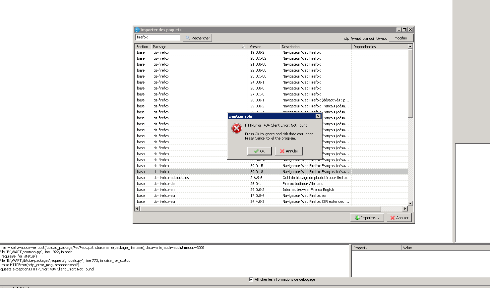Sort by the Dependencies column header

coord(380,47)
